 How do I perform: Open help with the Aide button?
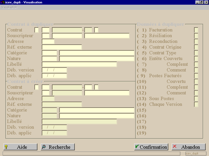[20, 147]
